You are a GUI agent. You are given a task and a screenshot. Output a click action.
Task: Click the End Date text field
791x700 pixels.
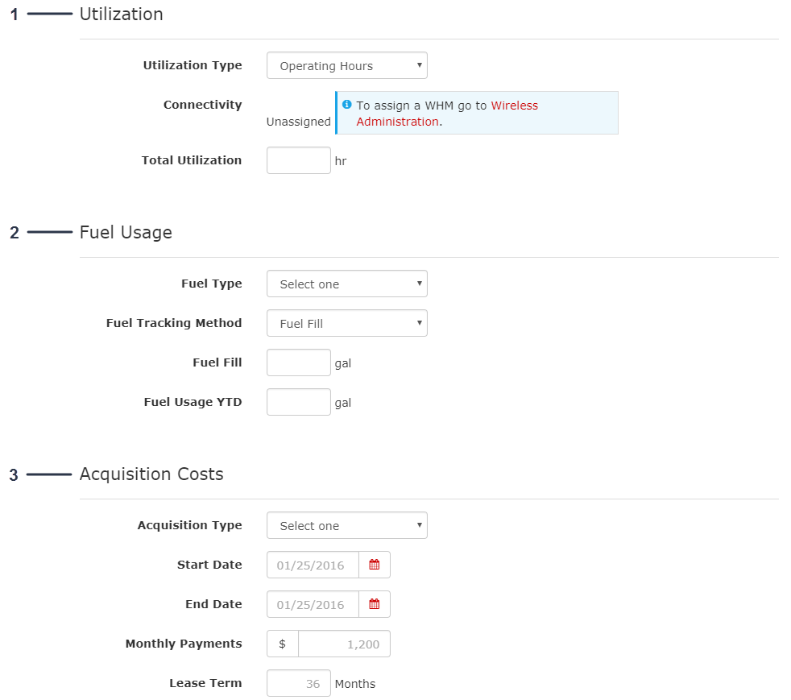313,604
